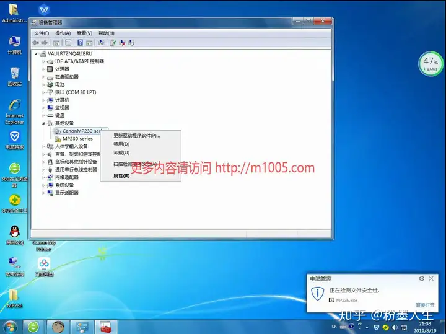Screen dimensions: 446x334
Task: Click the volume speaker icon in system tray
Action: [x=395, y=327]
